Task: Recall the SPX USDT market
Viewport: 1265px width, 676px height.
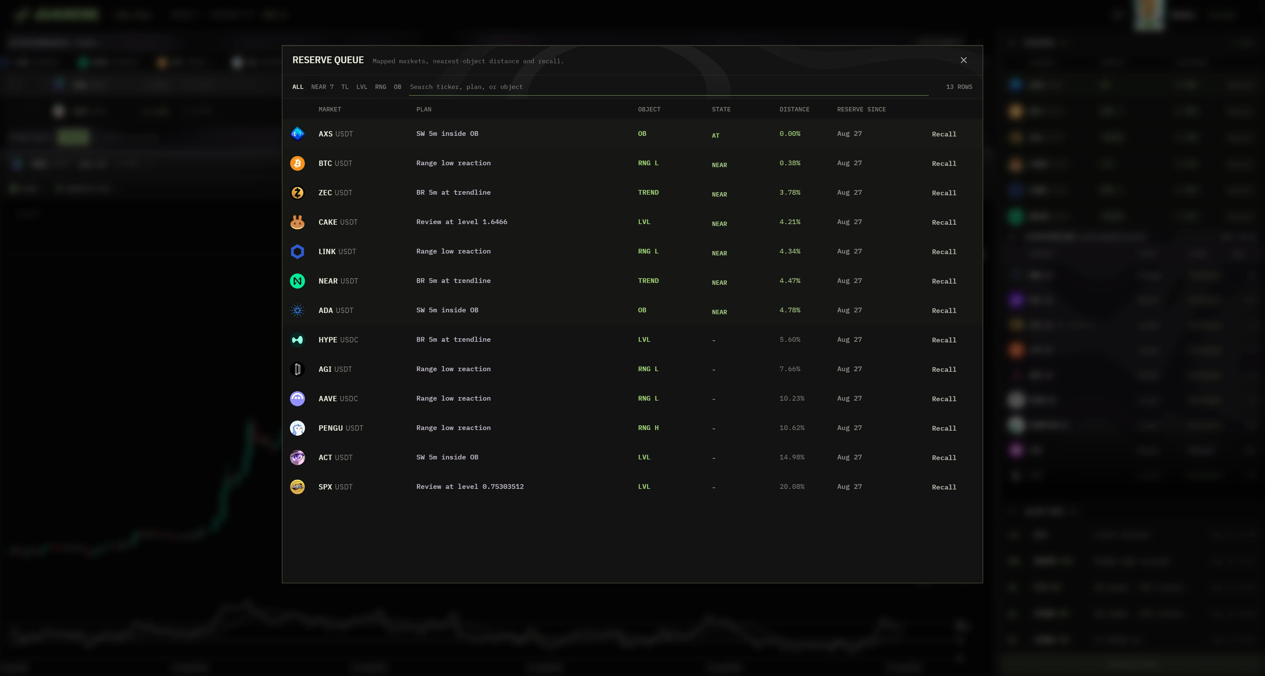Action: (x=944, y=488)
